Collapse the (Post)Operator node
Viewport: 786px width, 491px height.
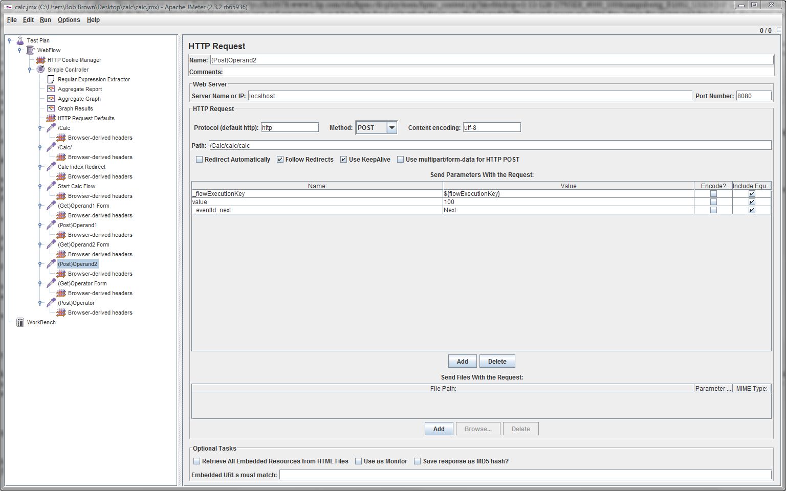40,303
